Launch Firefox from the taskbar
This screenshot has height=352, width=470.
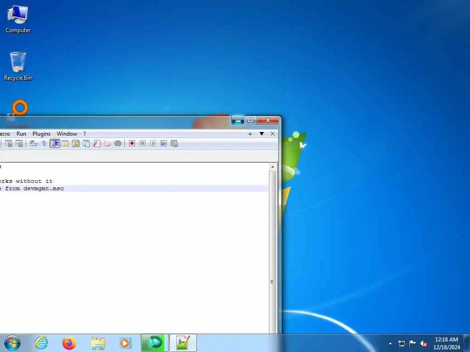(x=69, y=343)
